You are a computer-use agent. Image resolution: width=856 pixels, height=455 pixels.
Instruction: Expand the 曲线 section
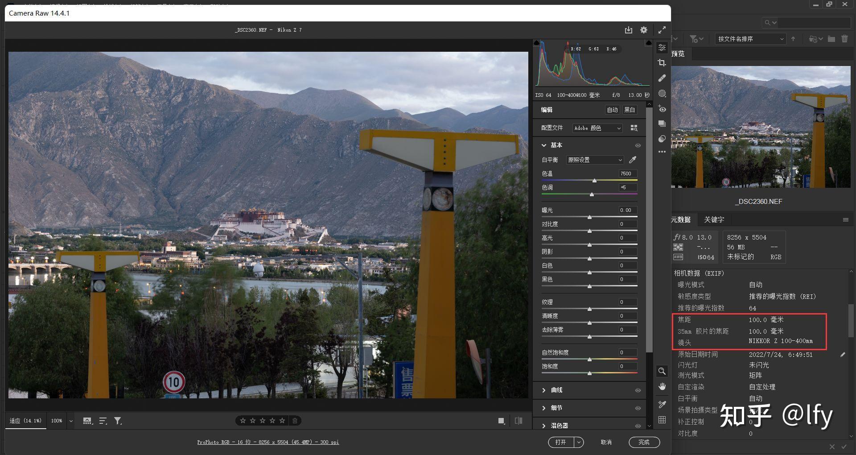[x=544, y=390]
